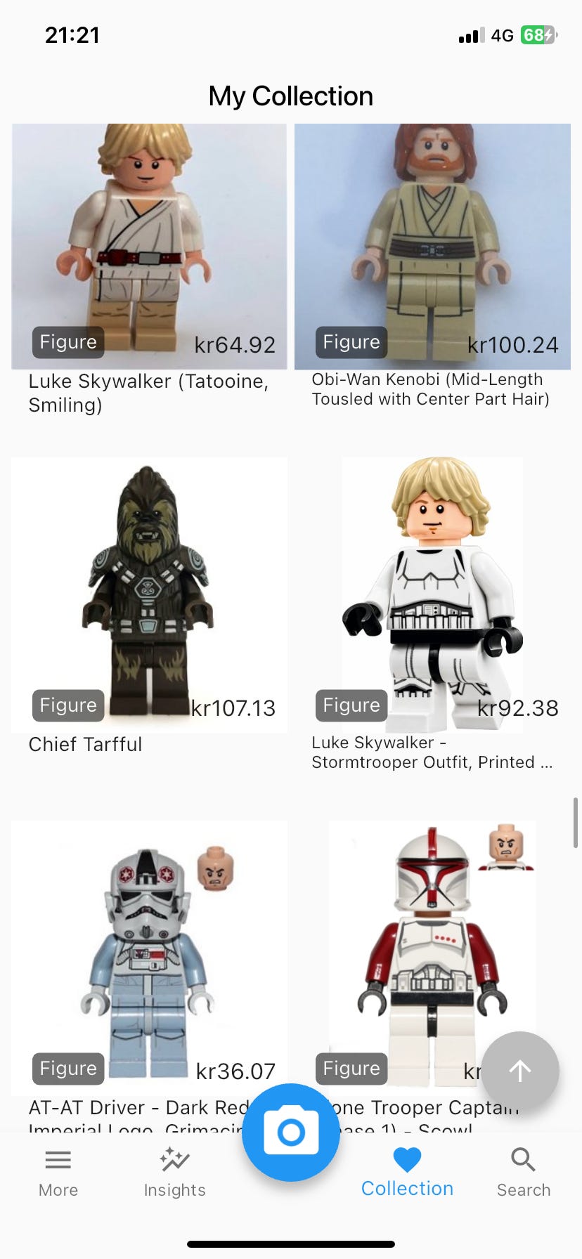Open Luke Skywalker Tatooine Smiling figure image
582x1259 pixels.
(x=149, y=247)
